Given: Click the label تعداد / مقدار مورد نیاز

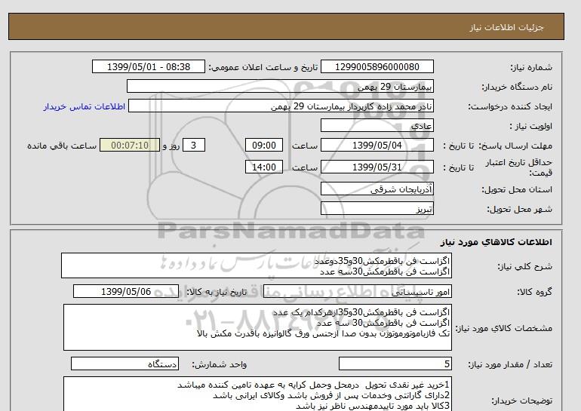Looking at the screenshot, I should click(510, 365).
